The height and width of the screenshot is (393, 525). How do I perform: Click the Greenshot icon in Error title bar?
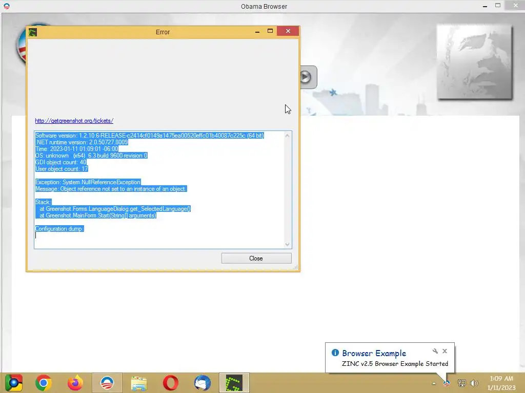pyautogui.click(x=33, y=32)
